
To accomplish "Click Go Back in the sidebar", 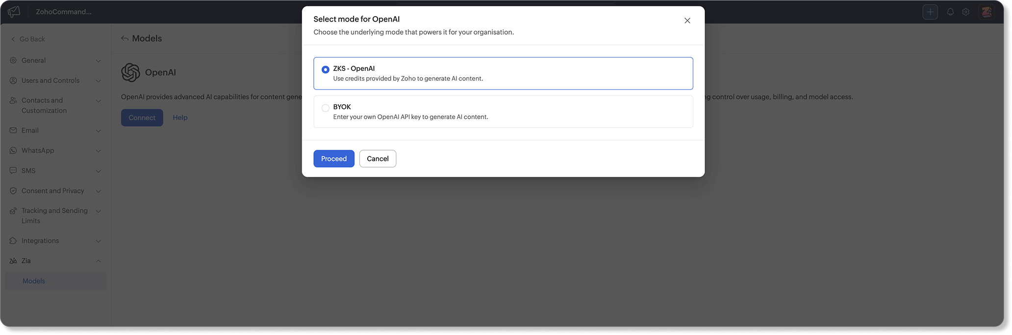I will click(28, 39).
